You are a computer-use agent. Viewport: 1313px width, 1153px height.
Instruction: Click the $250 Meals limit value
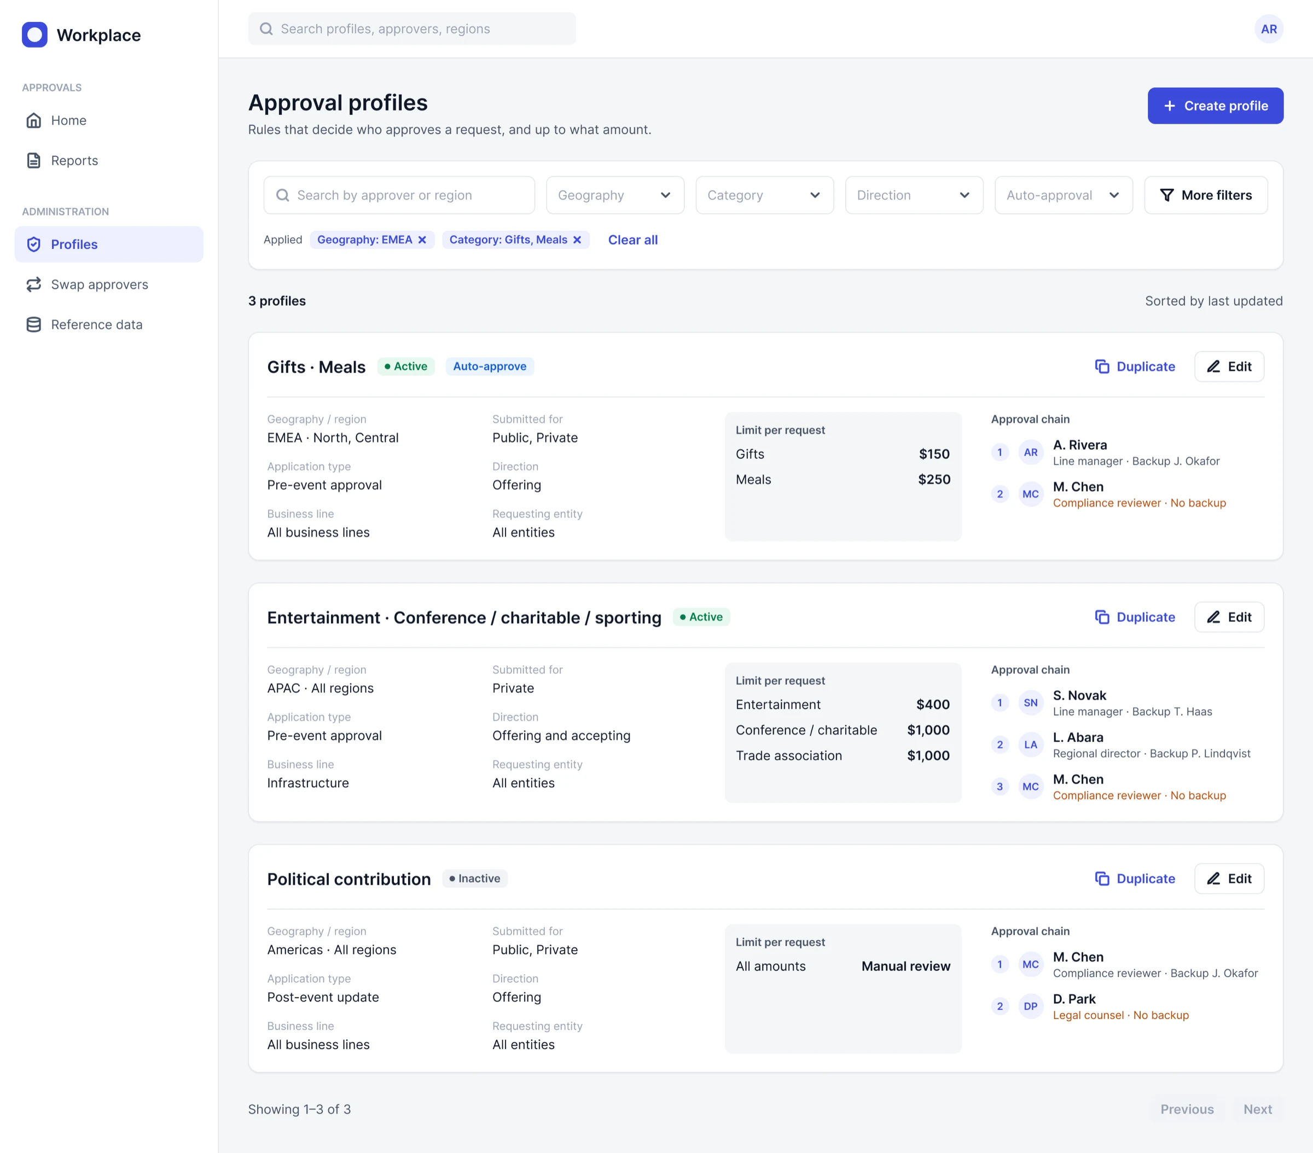[934, 479]
